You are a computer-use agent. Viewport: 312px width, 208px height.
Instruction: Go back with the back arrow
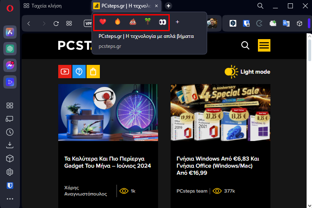(29, 24)
